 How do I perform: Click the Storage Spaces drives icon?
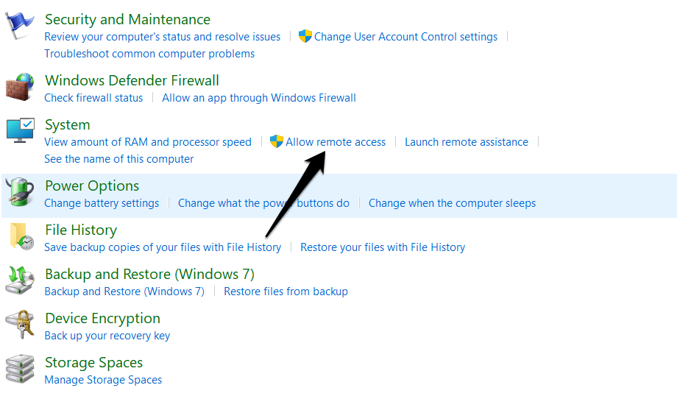tap(20, 368)
